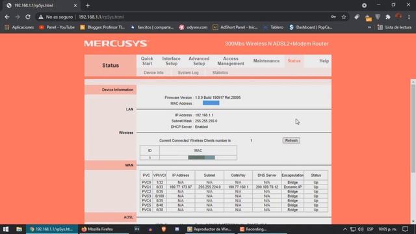
Task: Switch to Reproductor de Windows in taskbar
Action: [x=209, y=229]
